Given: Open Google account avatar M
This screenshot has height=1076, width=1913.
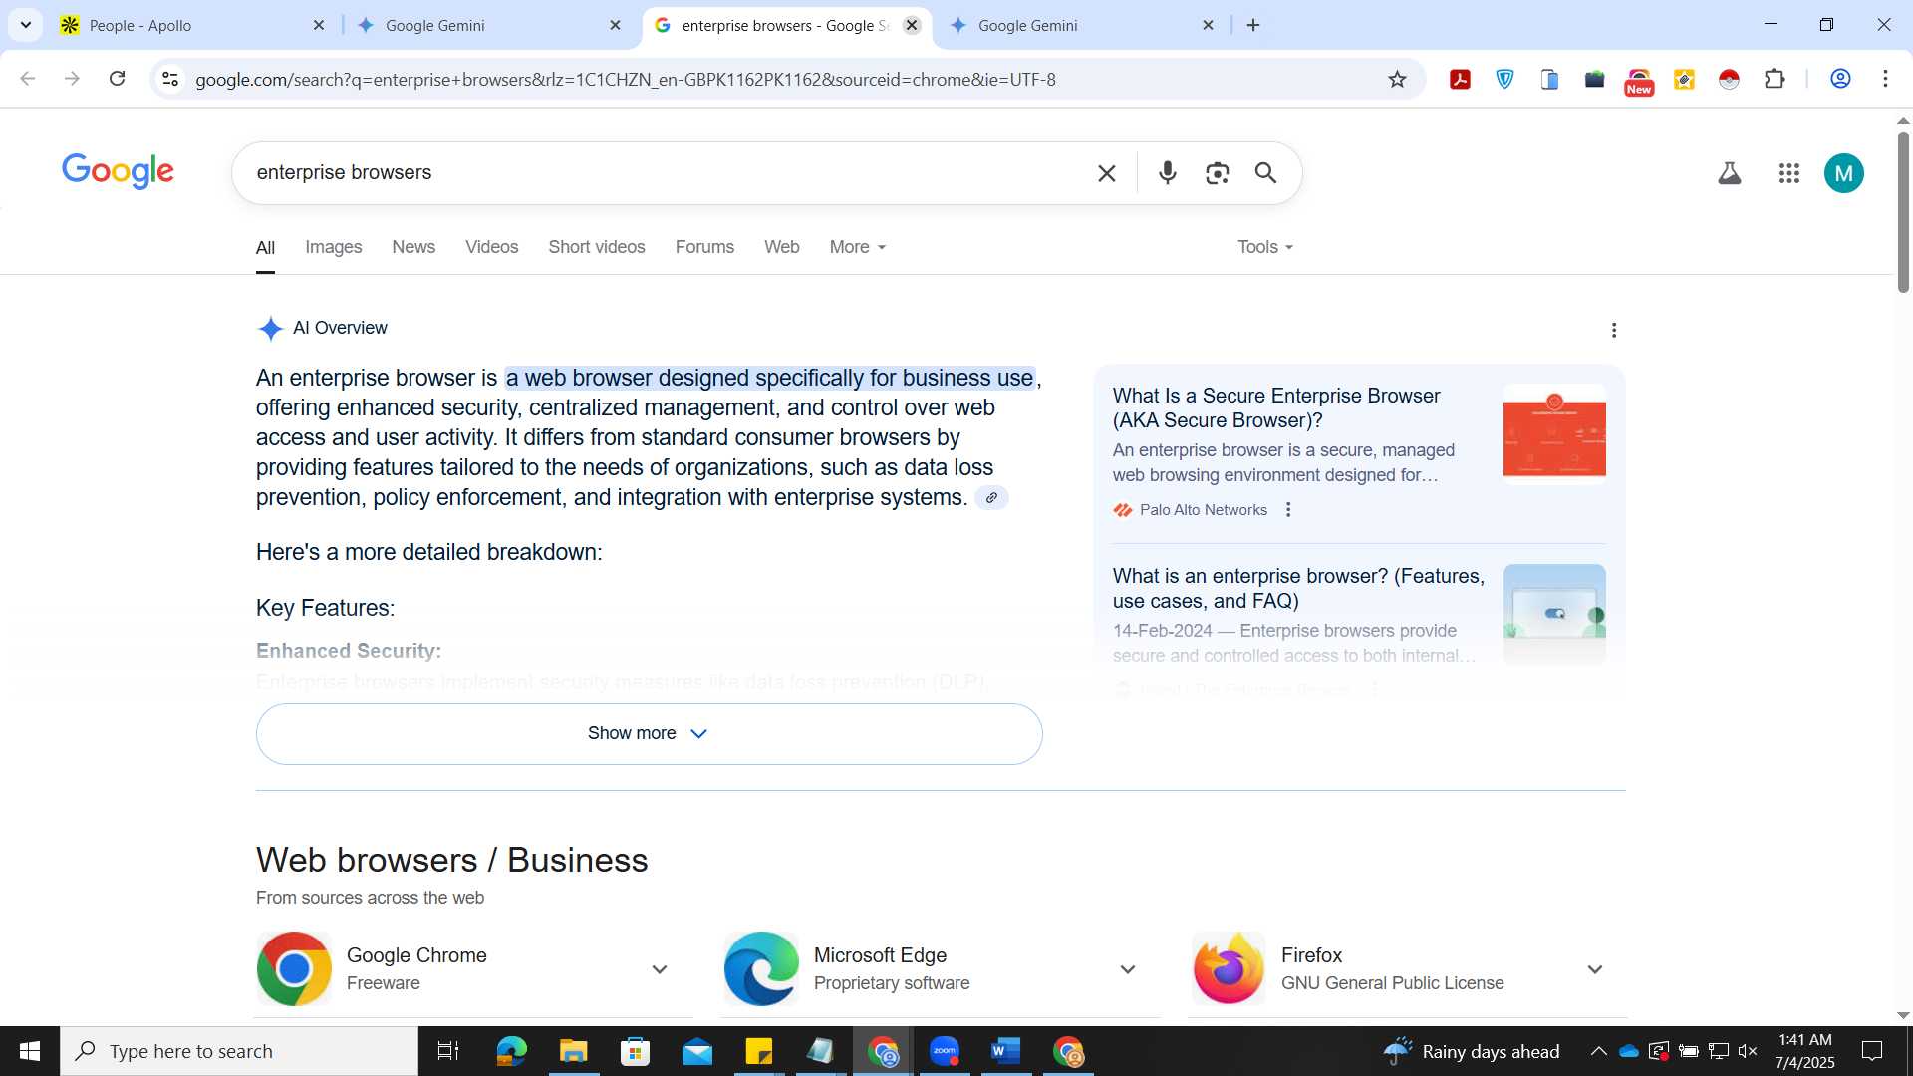Looking at the screenshot, I should point(1844,173).
